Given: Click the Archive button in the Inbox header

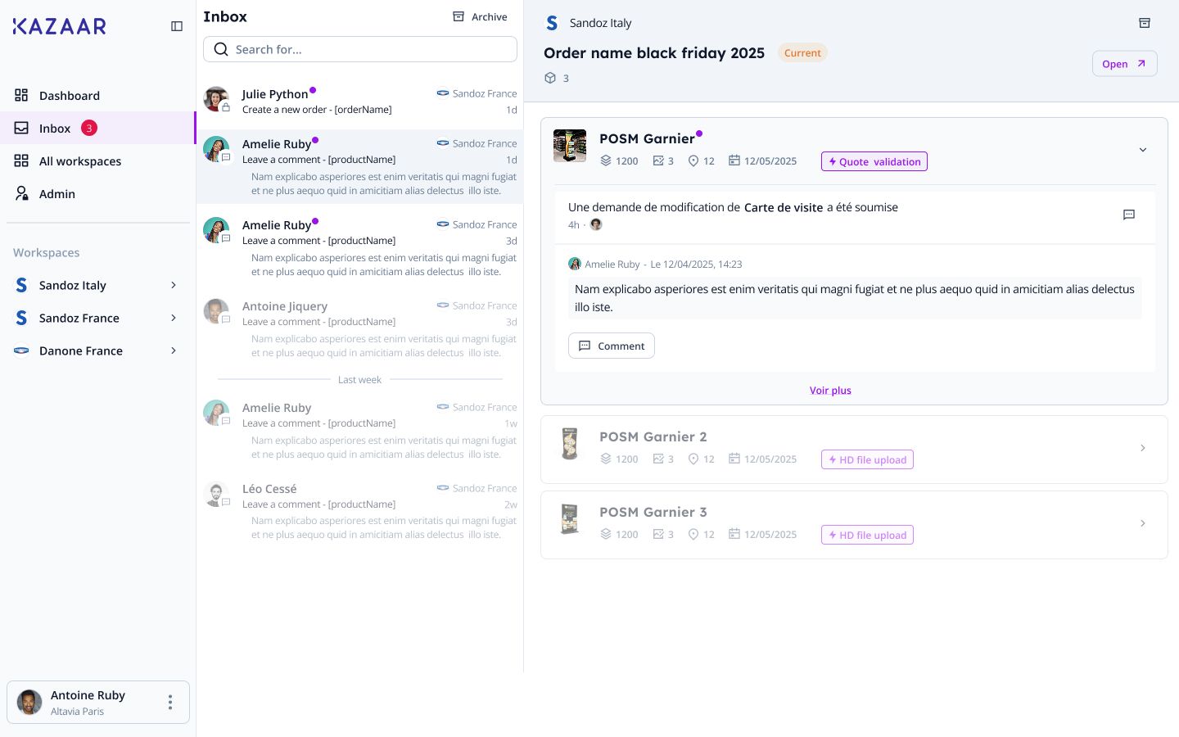Looking at the screenshot, I should (480, 16).
